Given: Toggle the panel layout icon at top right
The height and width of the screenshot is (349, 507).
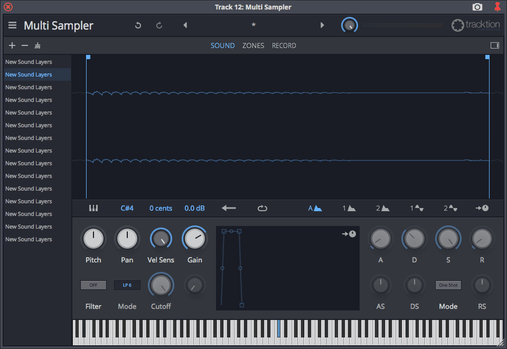Looking at the screenshot, I should pos(495,45).
